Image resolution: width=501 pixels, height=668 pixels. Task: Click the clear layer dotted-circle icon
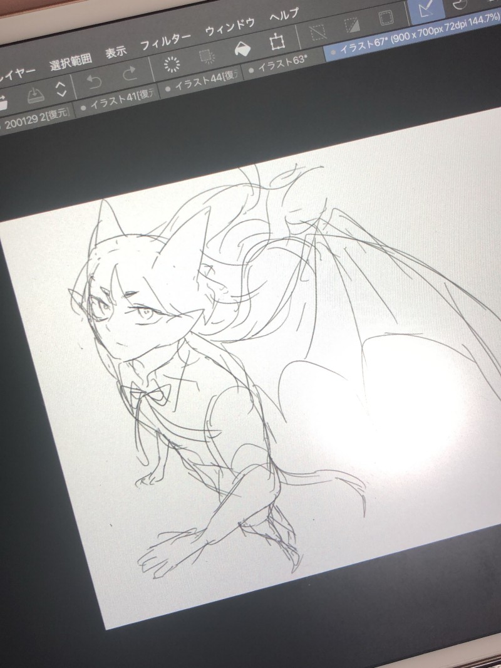pos(172,65)
